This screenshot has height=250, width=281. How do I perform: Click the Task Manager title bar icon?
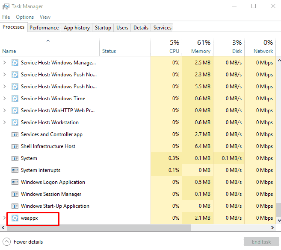[x=6, y=6]
